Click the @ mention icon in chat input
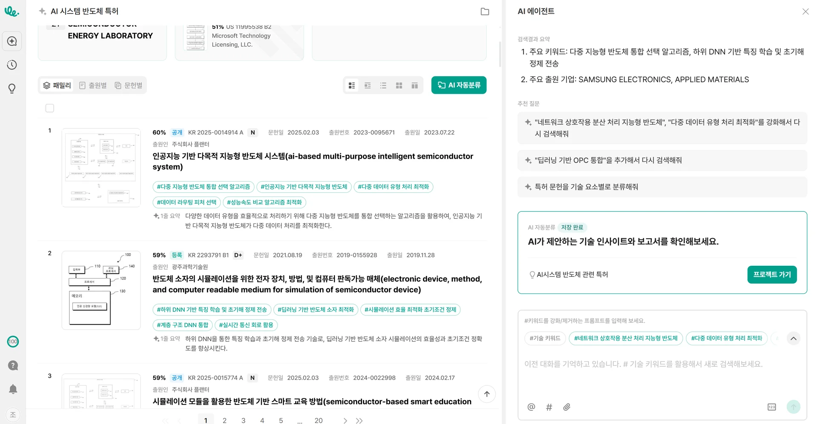The width and height of the screenshot is (817, 424). pos(531,407)
